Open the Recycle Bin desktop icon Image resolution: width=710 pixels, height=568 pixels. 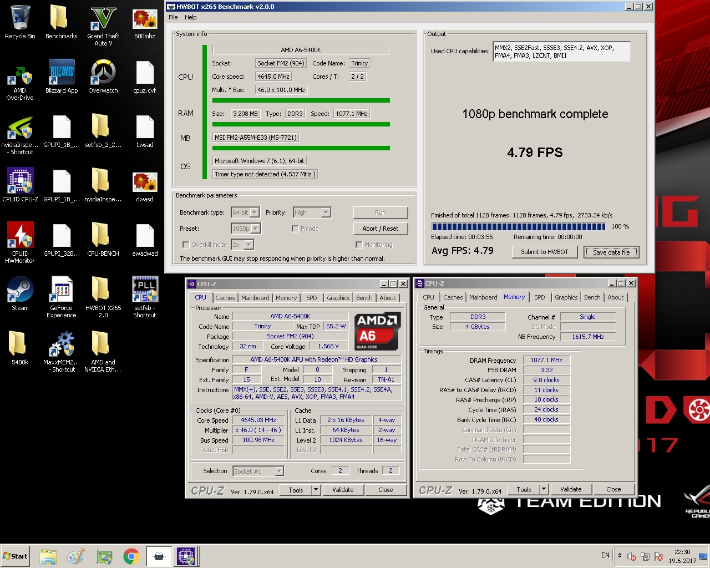[x=20, y=22]
